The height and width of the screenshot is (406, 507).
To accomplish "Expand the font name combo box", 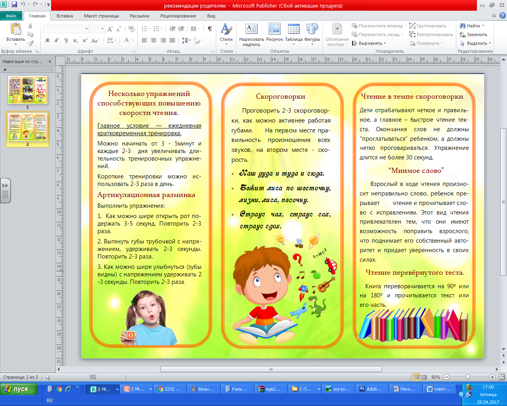I will [86, 29].
